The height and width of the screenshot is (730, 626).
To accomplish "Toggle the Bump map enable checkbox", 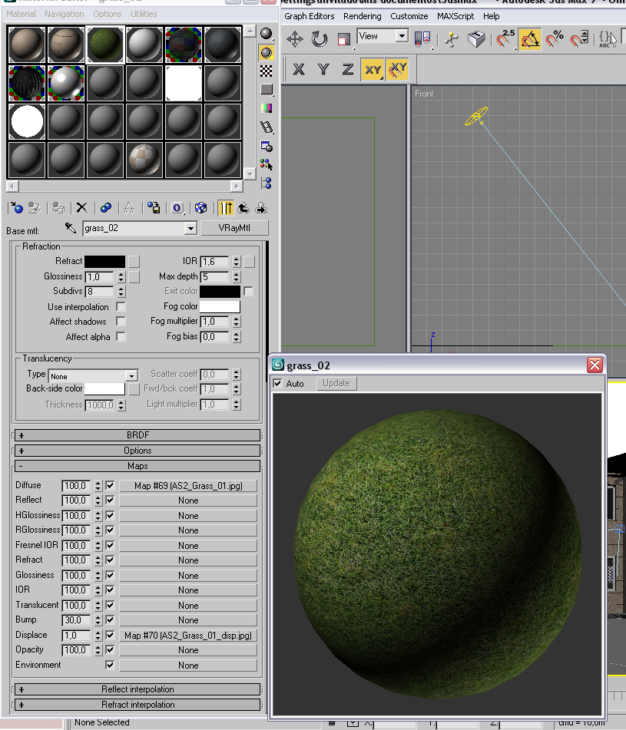I will pos(110,619).
